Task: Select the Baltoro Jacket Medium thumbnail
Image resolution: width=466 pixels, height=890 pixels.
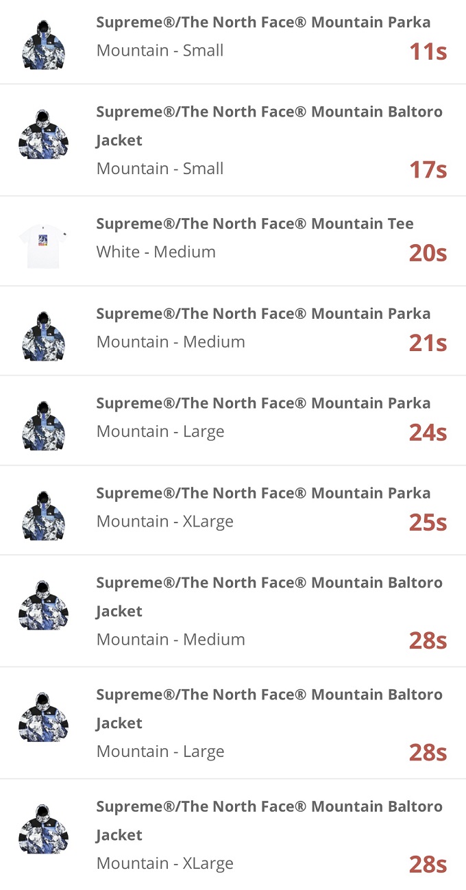Action: 44,605
